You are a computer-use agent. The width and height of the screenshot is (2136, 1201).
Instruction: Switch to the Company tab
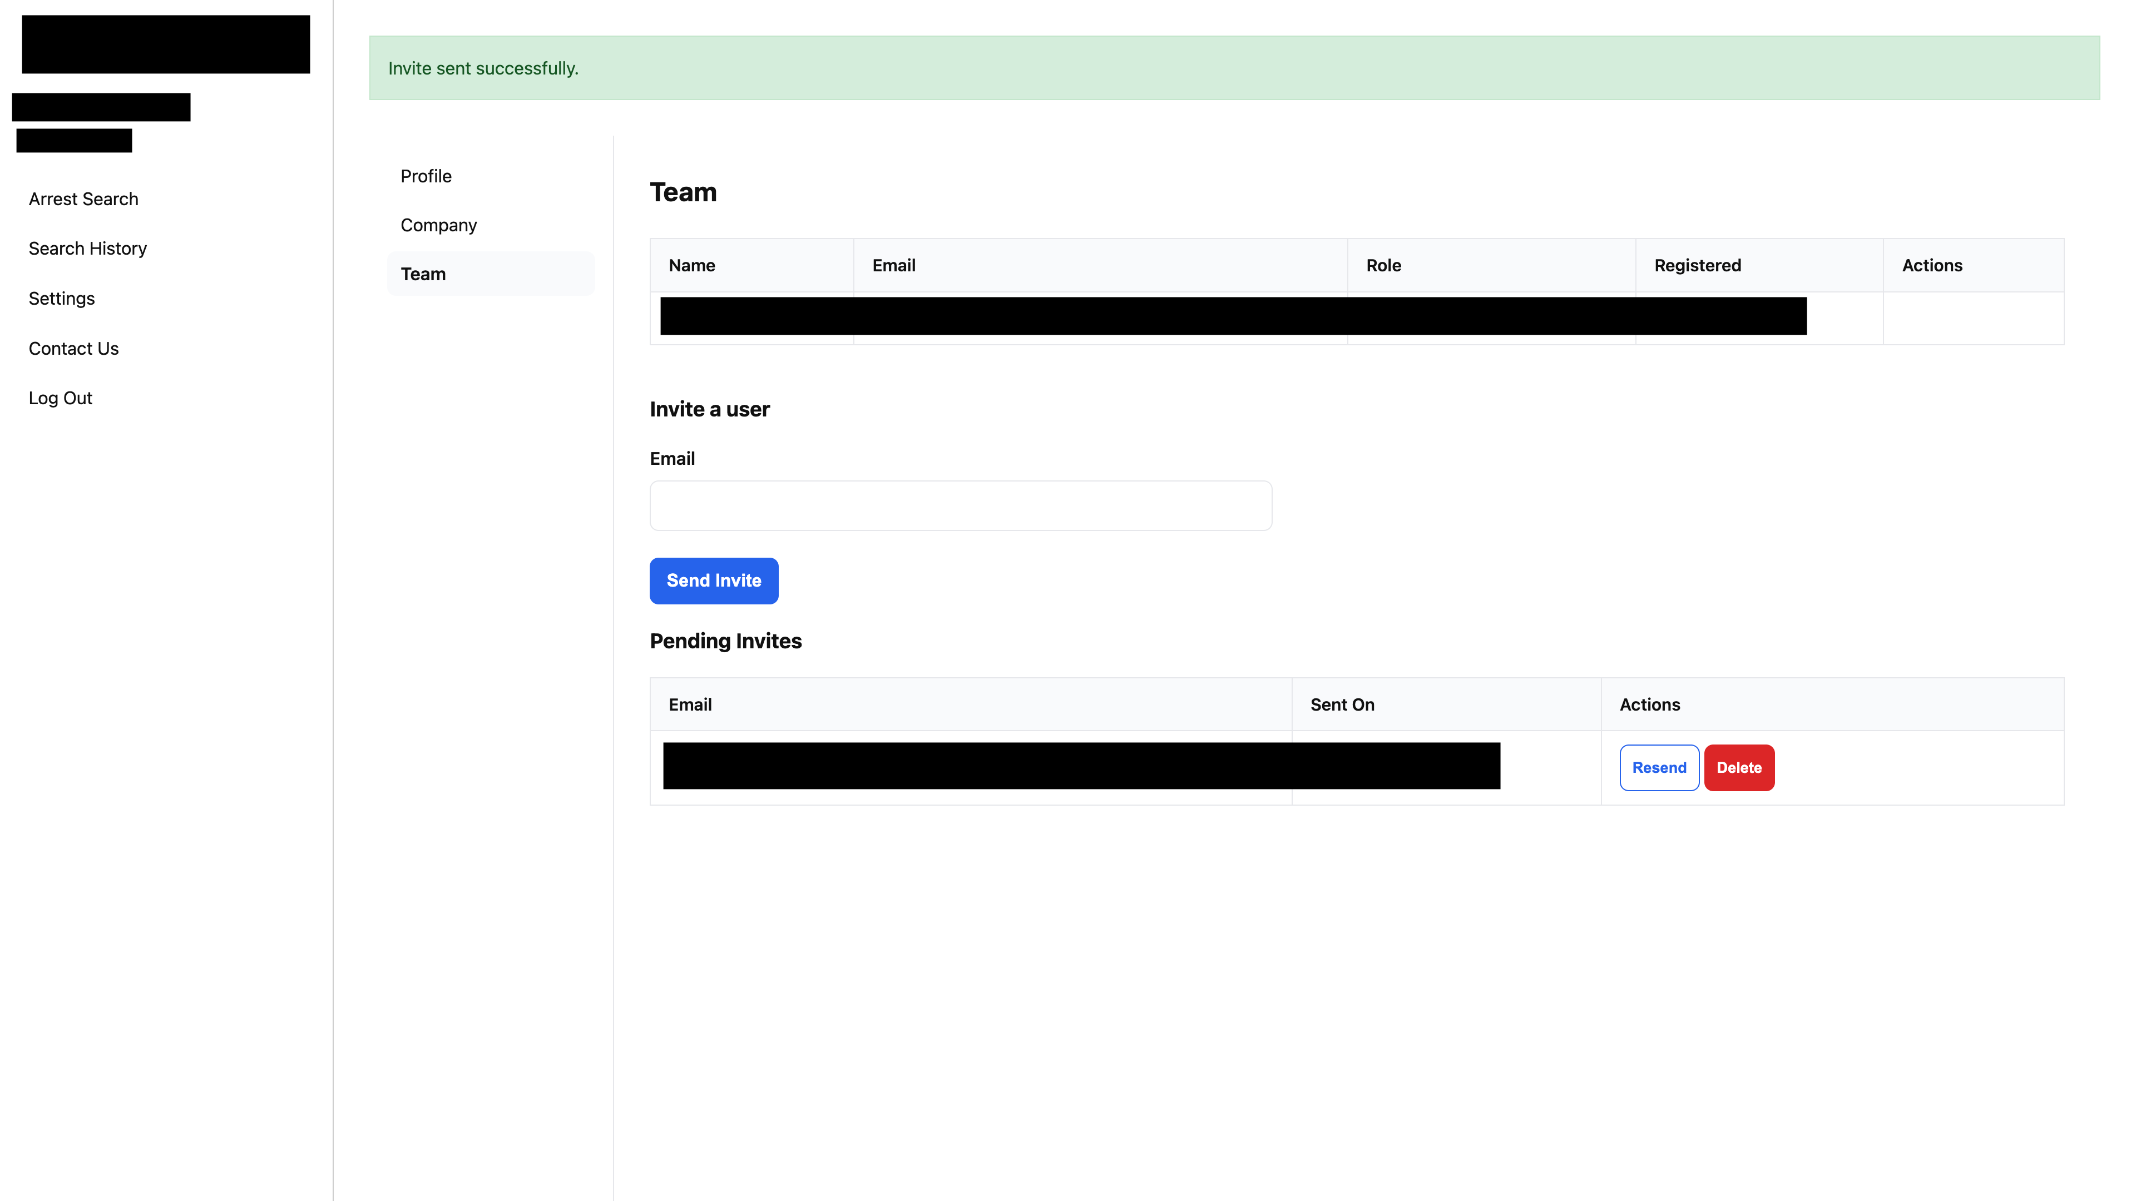pyautogui.click(x=438, y=225)
